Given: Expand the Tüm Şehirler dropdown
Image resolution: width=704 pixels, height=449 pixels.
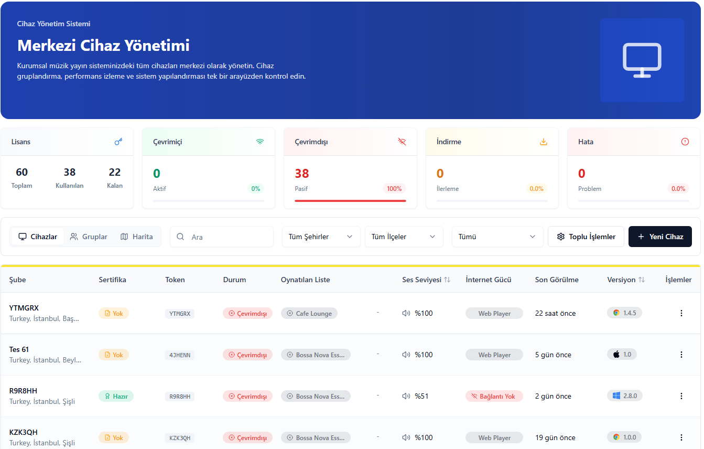Looking at the screenshot, I should coord(321,237).
